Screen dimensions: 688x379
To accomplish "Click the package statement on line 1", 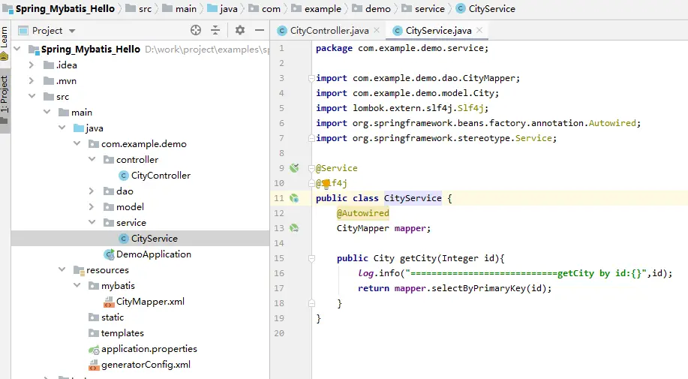I will click(402, 48).
